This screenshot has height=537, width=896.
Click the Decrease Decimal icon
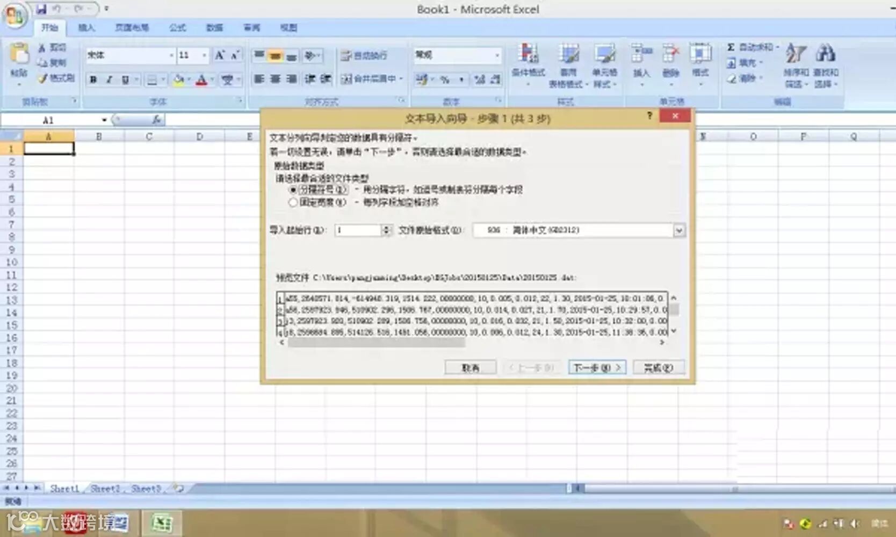(495, 80)
